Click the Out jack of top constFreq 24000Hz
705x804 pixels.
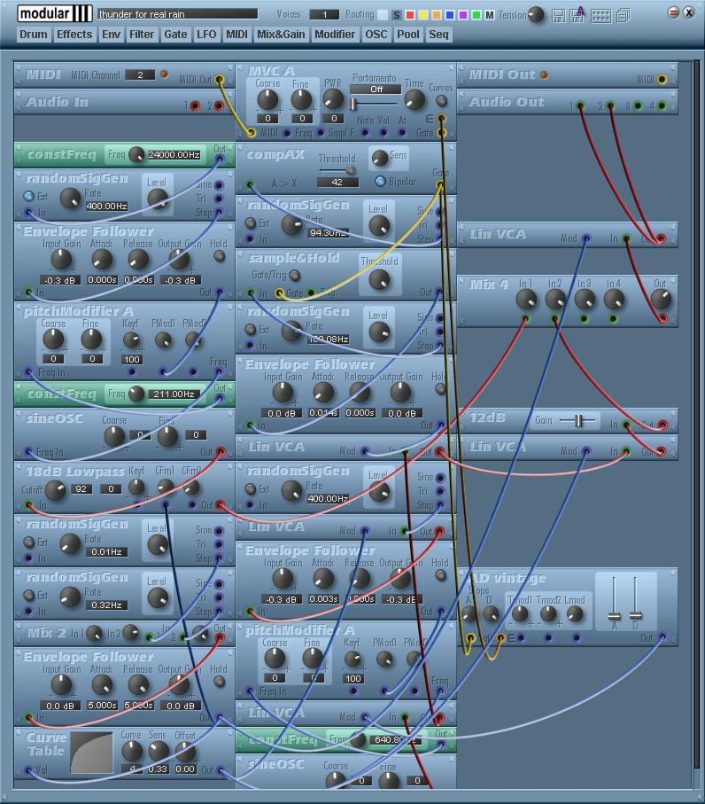coord(220,159)
